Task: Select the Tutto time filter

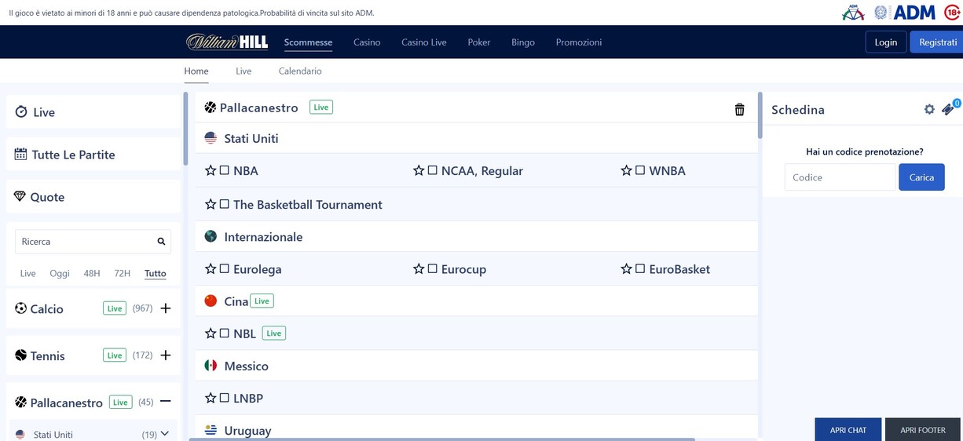Action: 156,274
